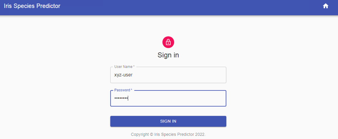Click the asterisk beside User Name label
The image size is (338, 139).
pyautogui.click(x=134, y=67)
